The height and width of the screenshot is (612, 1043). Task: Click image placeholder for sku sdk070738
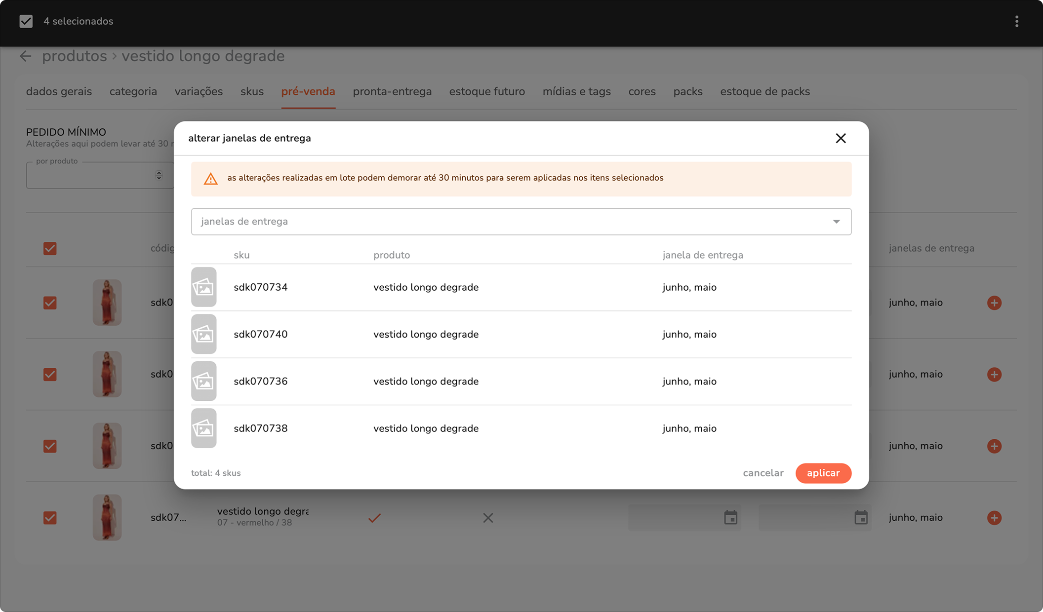(204, 428)
